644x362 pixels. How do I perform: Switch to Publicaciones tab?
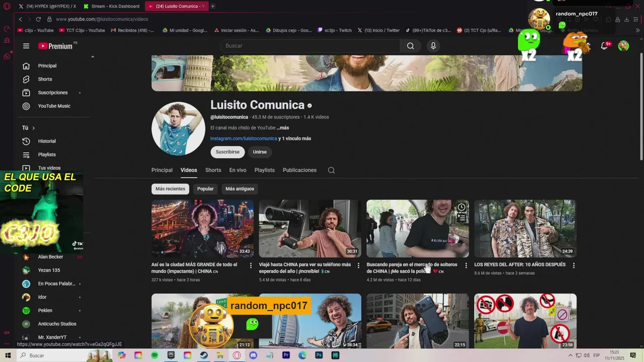tap(299, 170)
